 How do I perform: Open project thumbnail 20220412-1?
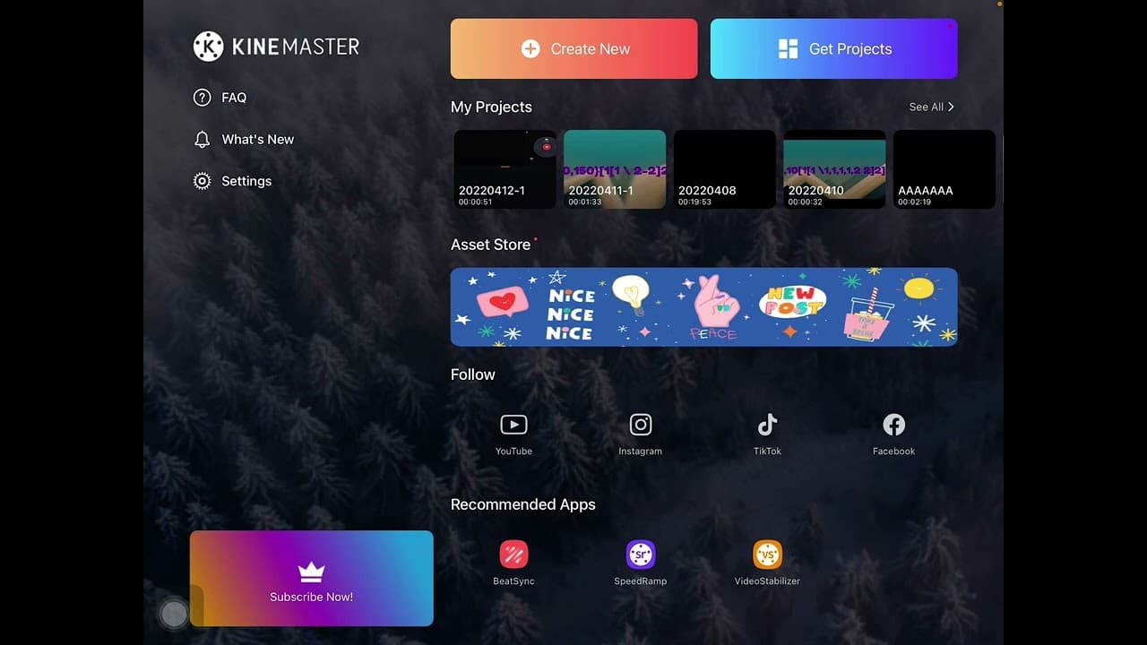coord(505,169)
